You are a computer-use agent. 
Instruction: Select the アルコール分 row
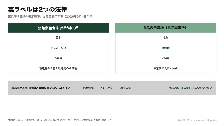(58, 48)
